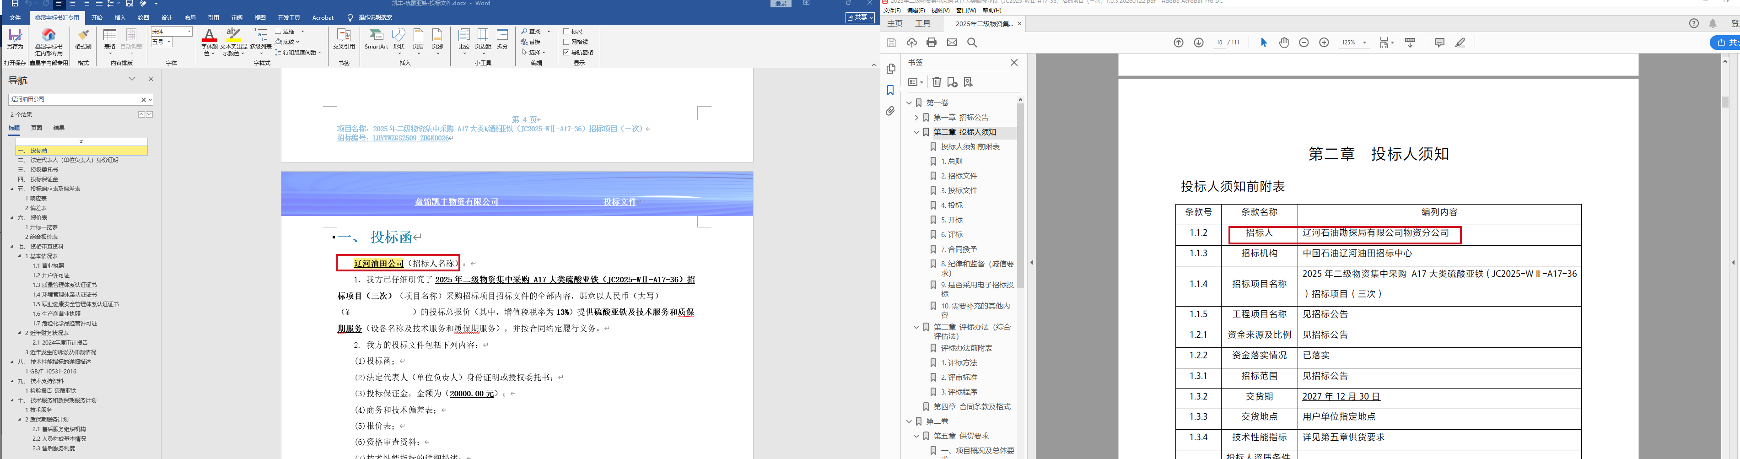Image resolution: width=1740 pixels, height=459 pixels.
Task: Choose the selection arrow tool in Acrobat
Action: click(1264, 43)
